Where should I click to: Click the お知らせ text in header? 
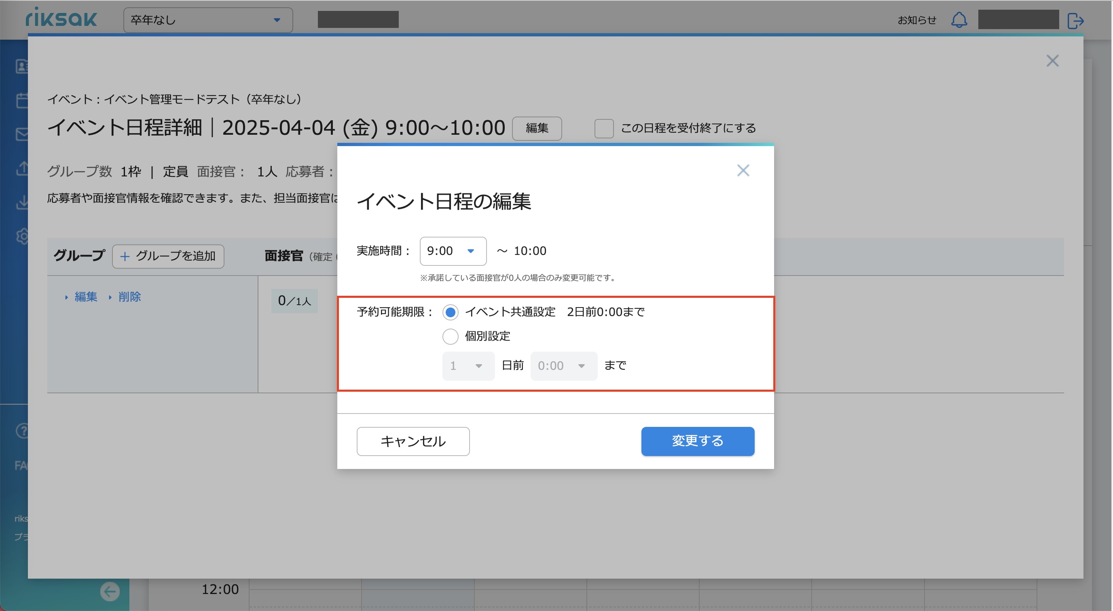point(917,20)
